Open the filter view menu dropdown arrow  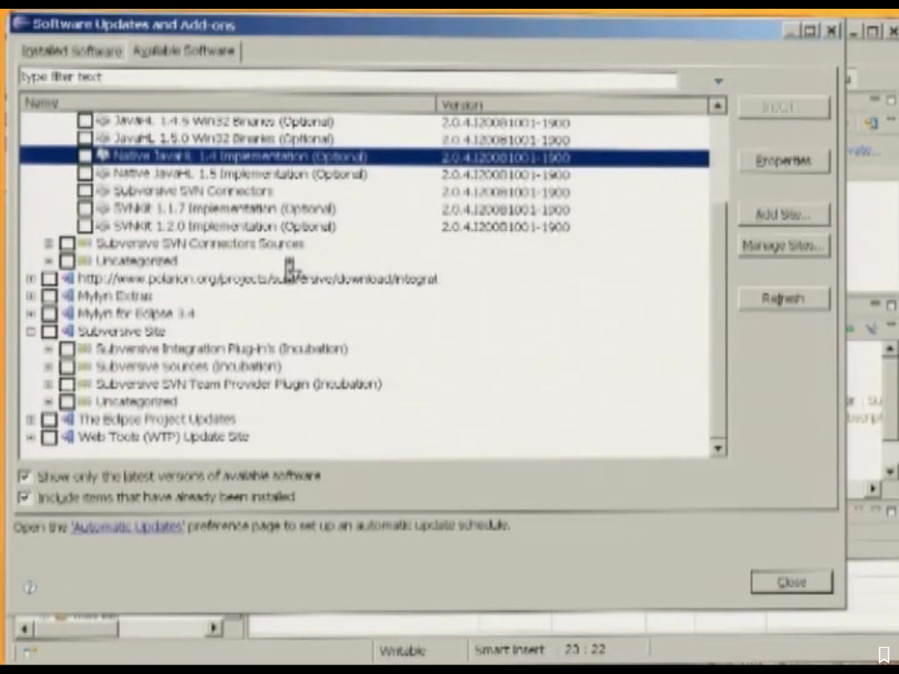click(x=718, y=82)
